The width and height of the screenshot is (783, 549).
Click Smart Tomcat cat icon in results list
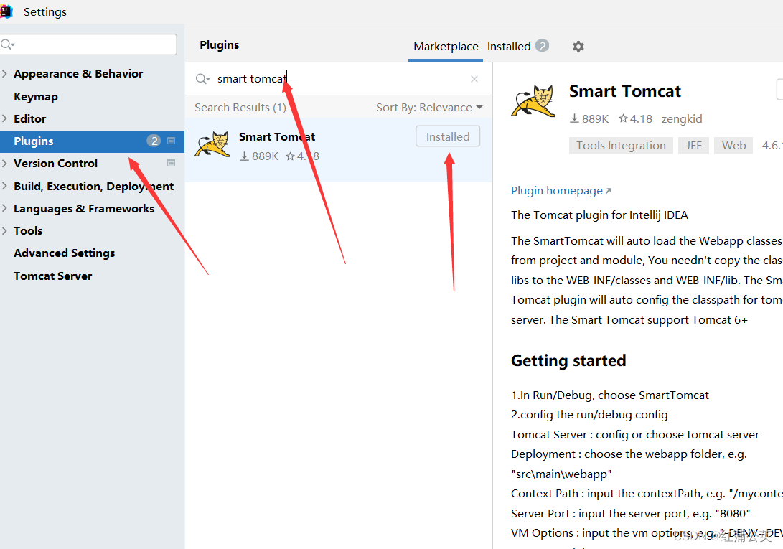(x=212, y=144)
